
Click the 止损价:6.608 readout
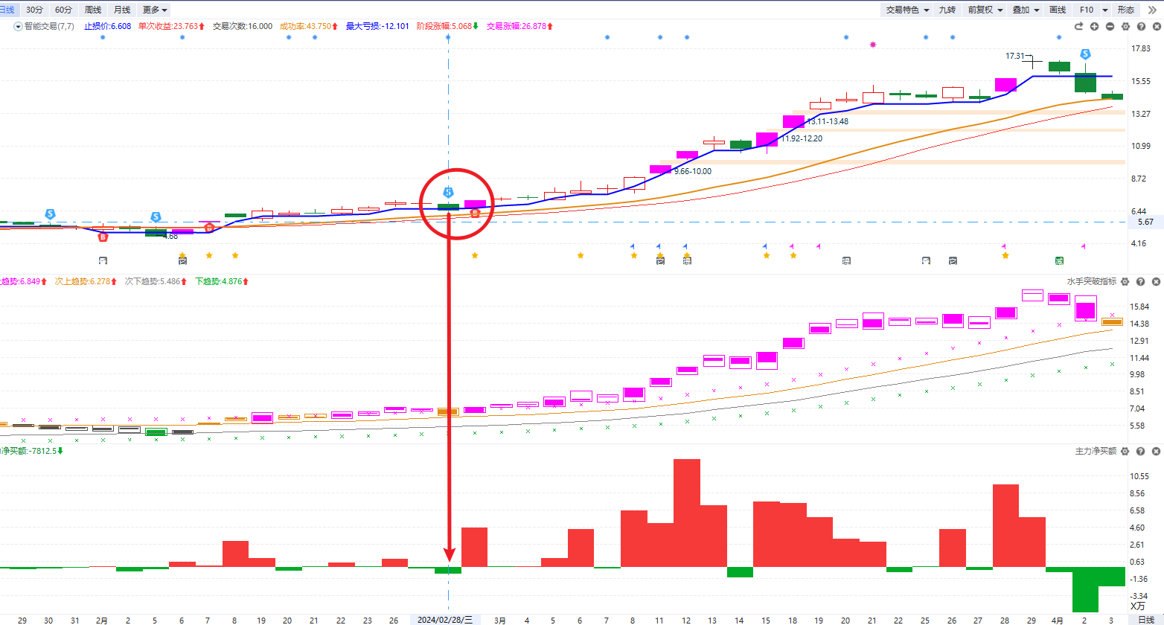click(107, 26)
